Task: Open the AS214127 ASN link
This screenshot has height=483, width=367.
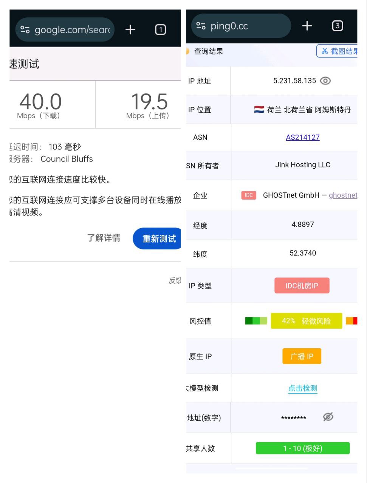Action: click(x=303, y=137)
